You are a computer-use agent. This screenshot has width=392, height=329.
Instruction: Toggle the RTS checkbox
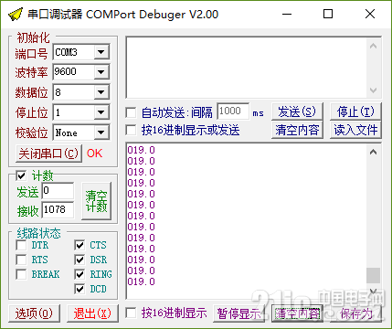pos(21,260)
